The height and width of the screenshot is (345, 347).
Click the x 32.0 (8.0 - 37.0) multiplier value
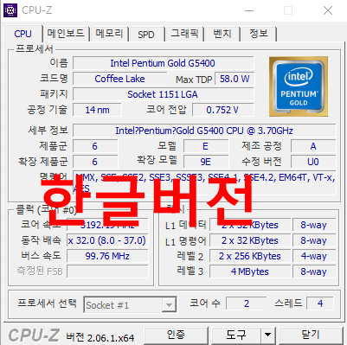[107, 240]
